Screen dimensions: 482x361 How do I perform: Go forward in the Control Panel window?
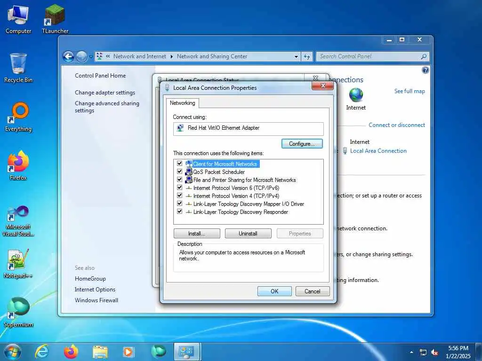81,57
